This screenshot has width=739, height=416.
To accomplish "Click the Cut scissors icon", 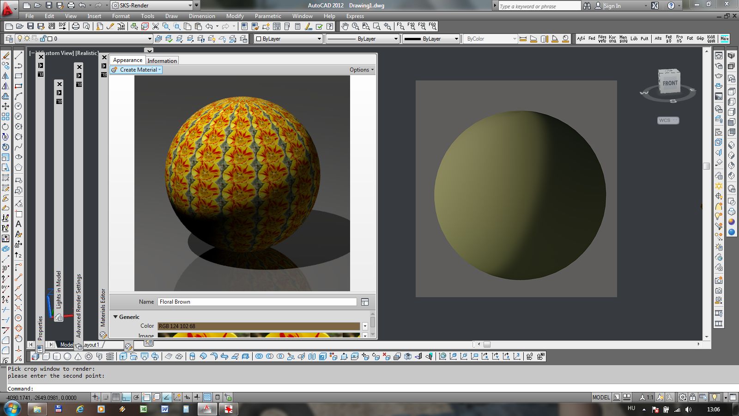I will point(156,26).
